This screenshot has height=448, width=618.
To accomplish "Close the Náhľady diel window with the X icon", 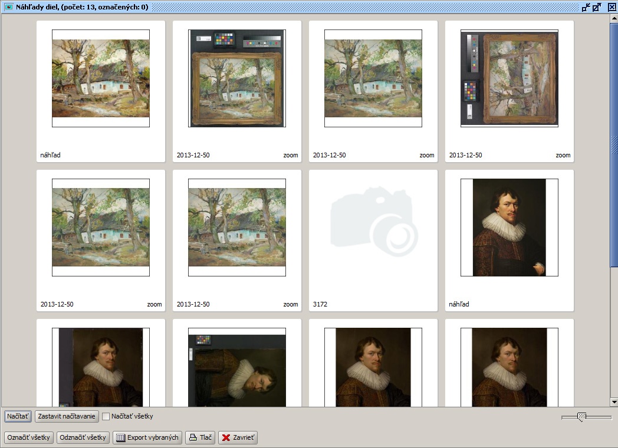I will coord(613,7).
